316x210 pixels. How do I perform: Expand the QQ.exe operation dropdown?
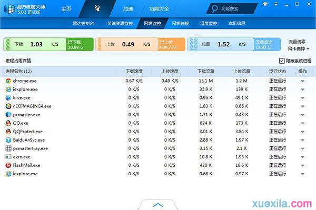click(x=302, y=123)
